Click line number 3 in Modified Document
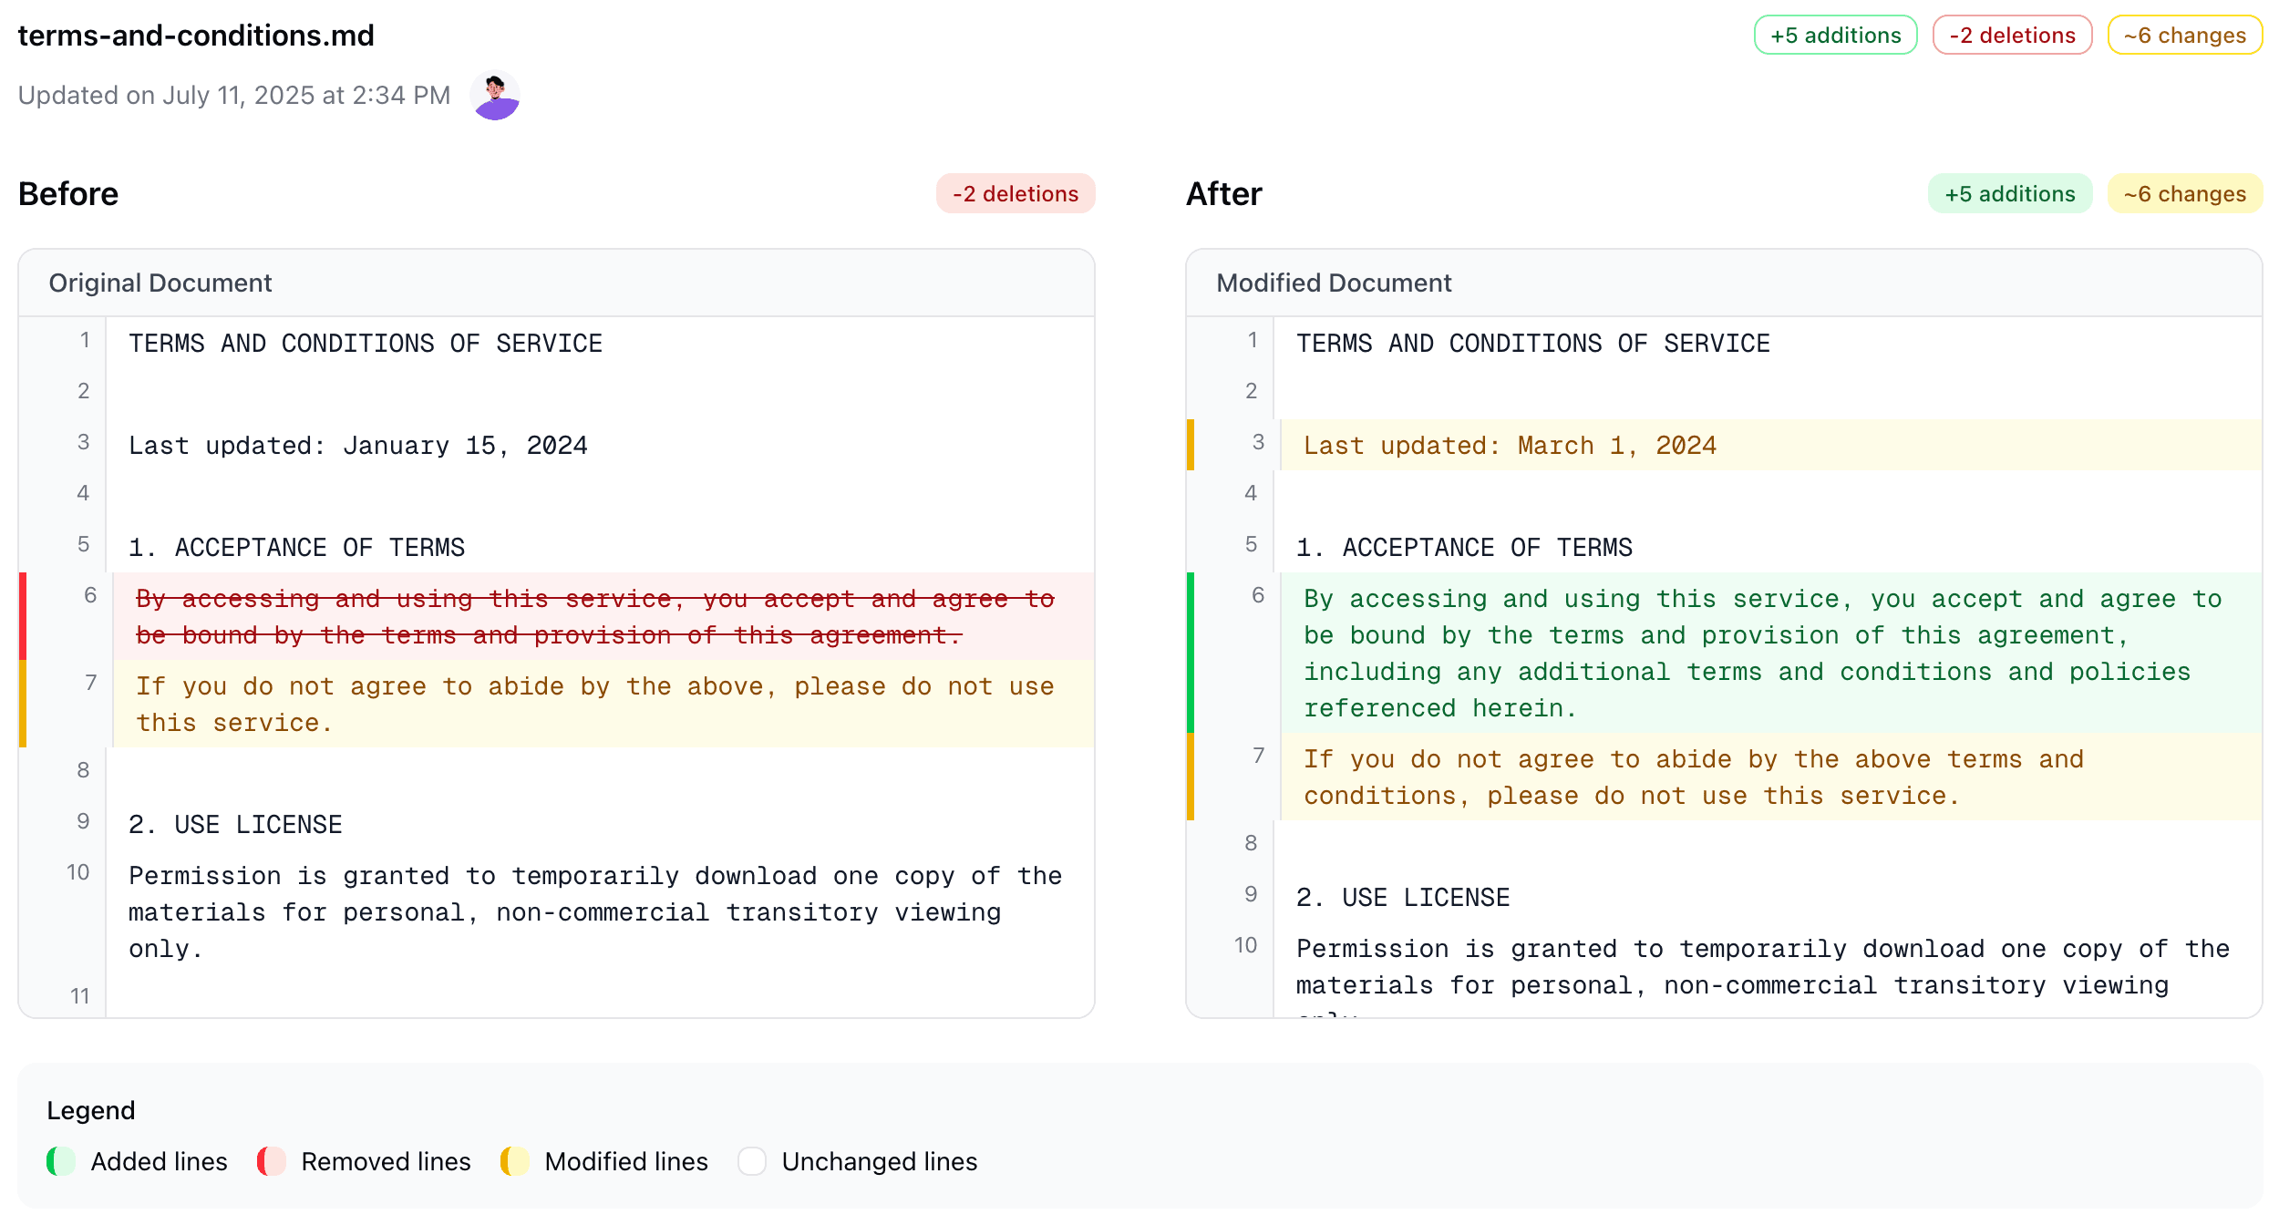The height and width of the screenshot is (1225, 2279). coord(1258,442)
